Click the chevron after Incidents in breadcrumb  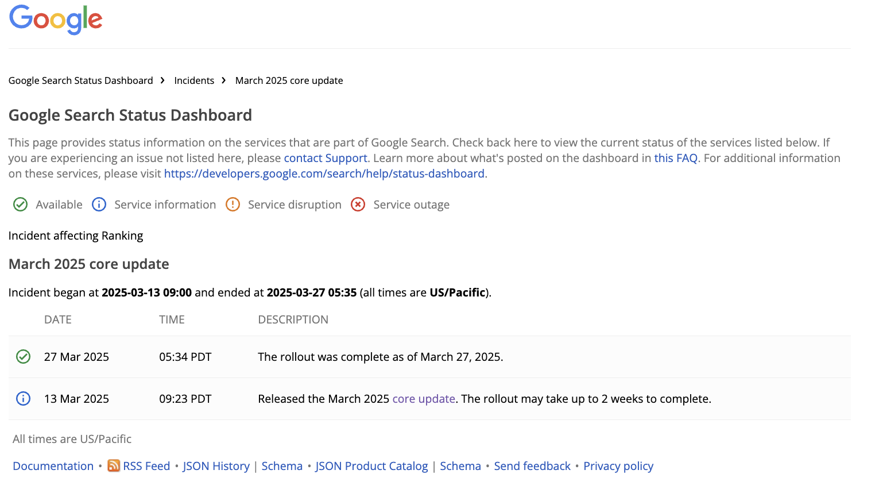click(x=223, y=80)
